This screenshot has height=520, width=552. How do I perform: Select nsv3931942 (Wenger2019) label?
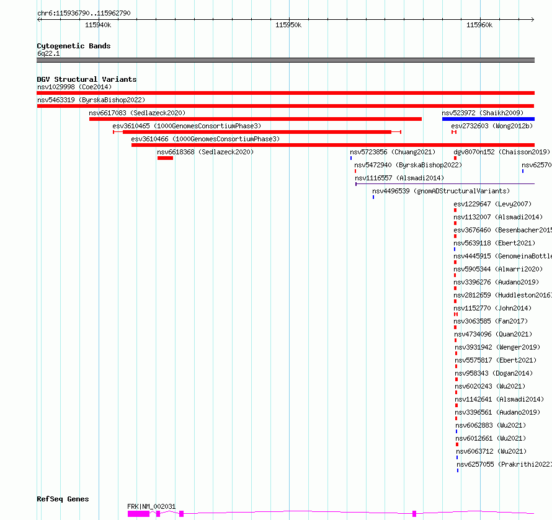coord(497,347)
